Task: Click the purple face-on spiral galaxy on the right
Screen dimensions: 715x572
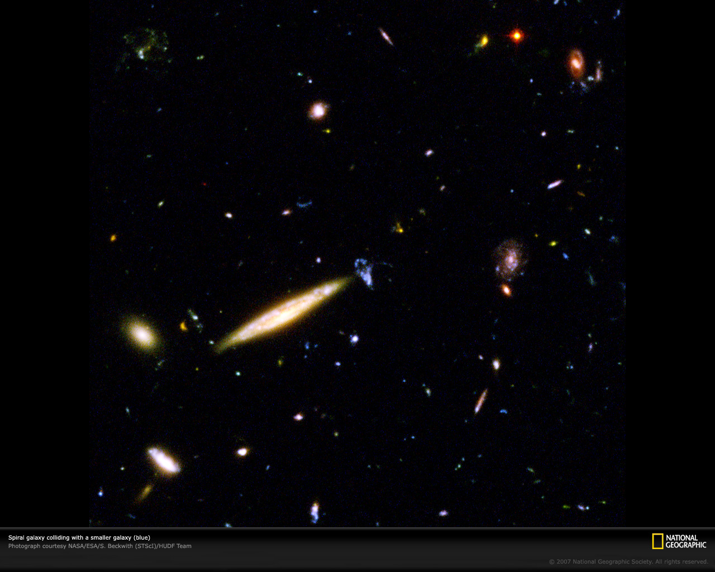Action: pyautogui.click(x=509, y=259)
